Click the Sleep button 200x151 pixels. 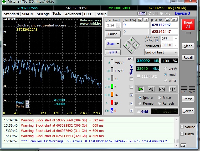tap(188, 46)
